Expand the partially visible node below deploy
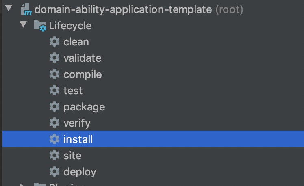This screenshot has width=304, height=186. click(23, 185)
